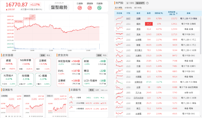
Task: Click the 產業 column header in the table
Action: [x=189, y=13]
